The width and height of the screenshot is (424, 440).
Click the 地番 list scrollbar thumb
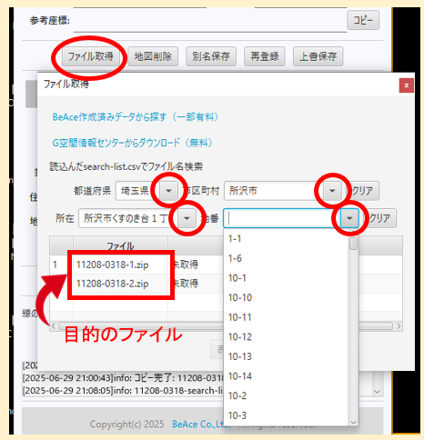click(353, 244)
